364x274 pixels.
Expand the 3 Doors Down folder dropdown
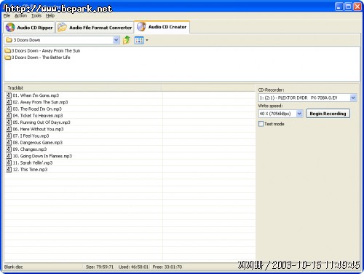[116, 40]
